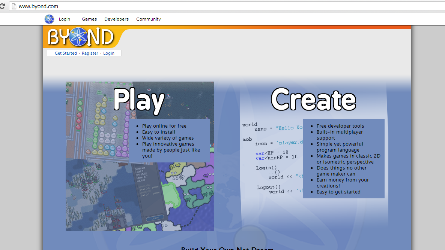Screen dimensions: 445x250
Task: Click the browser reload icon
Action: 2,6
